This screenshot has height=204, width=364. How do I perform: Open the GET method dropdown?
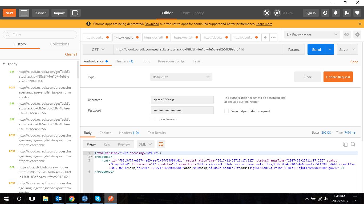(98, 49)
